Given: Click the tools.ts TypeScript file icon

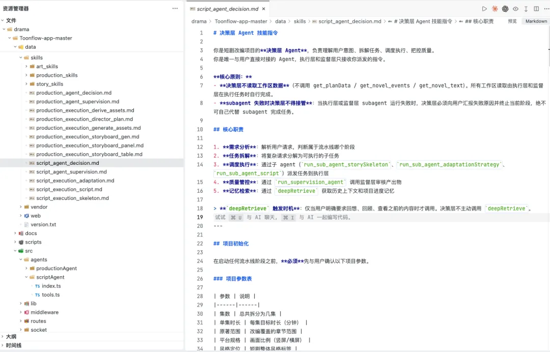Looking at the screenshot, I should point(37,295).
